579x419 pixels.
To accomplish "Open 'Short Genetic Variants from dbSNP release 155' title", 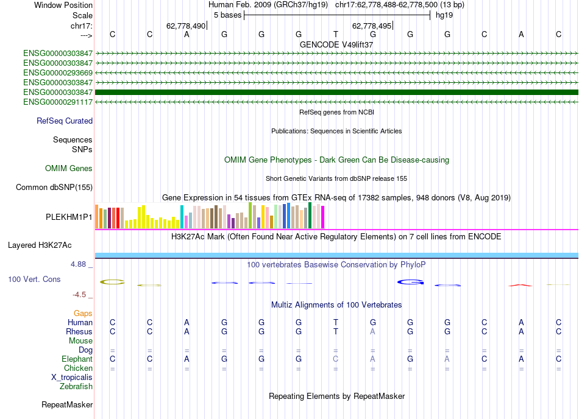I will click(x=336, y=178).
